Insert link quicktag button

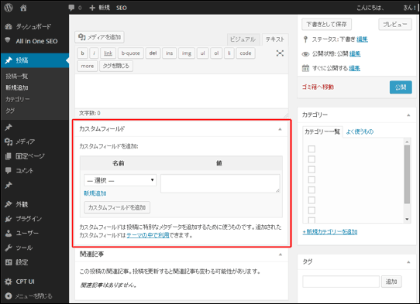click(108, 53)
